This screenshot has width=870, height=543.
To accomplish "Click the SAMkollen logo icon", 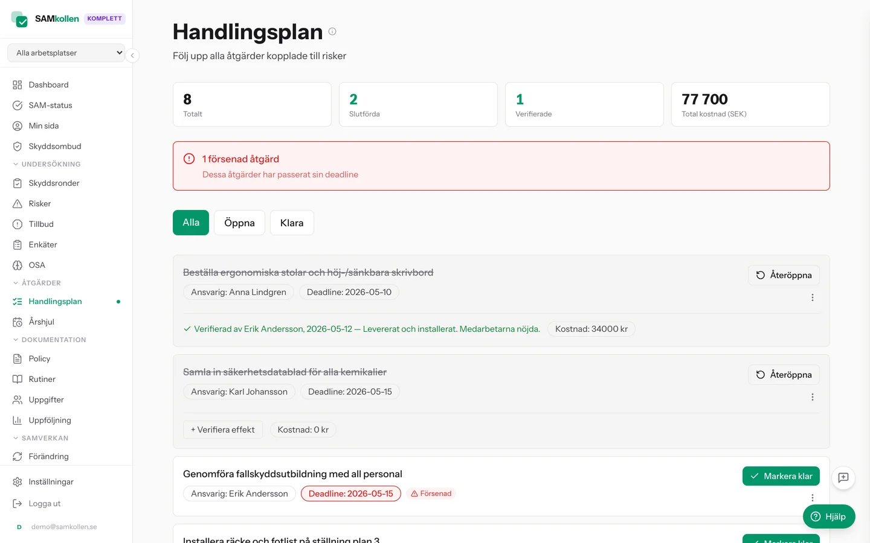I will (x=19, y=19).
